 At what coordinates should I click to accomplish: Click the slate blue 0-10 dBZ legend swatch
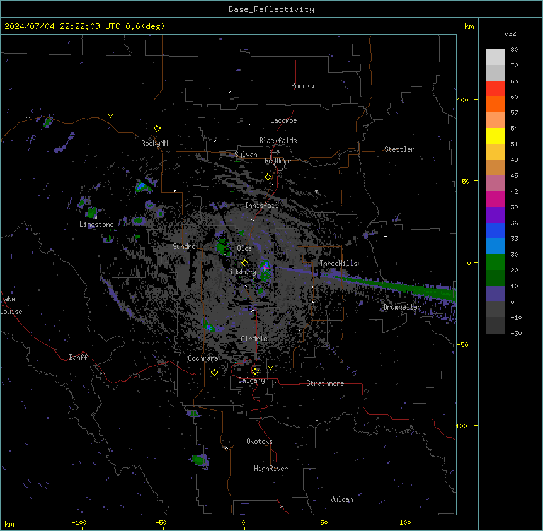[495, 294]
